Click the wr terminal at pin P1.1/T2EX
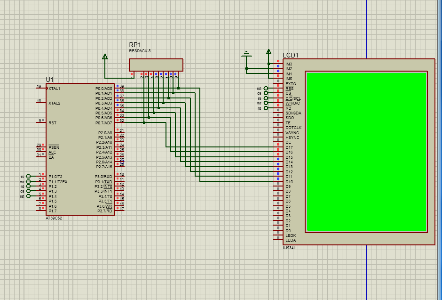 (x=28, y=181)
